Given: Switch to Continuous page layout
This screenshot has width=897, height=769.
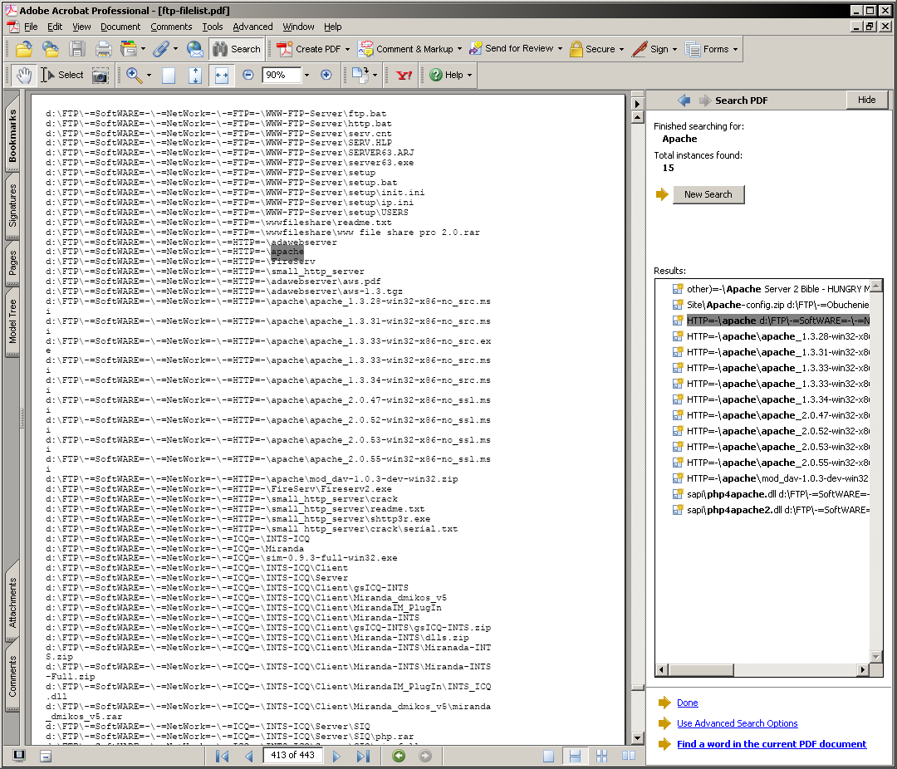Looking at the screenshot, I should pos(575,756).
